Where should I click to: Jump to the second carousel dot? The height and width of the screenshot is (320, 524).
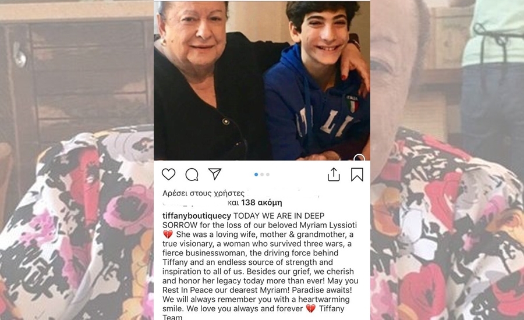point(262,175)
